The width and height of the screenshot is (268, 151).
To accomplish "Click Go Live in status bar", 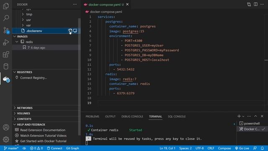I will pyautogui.click(x=242, y=148).
